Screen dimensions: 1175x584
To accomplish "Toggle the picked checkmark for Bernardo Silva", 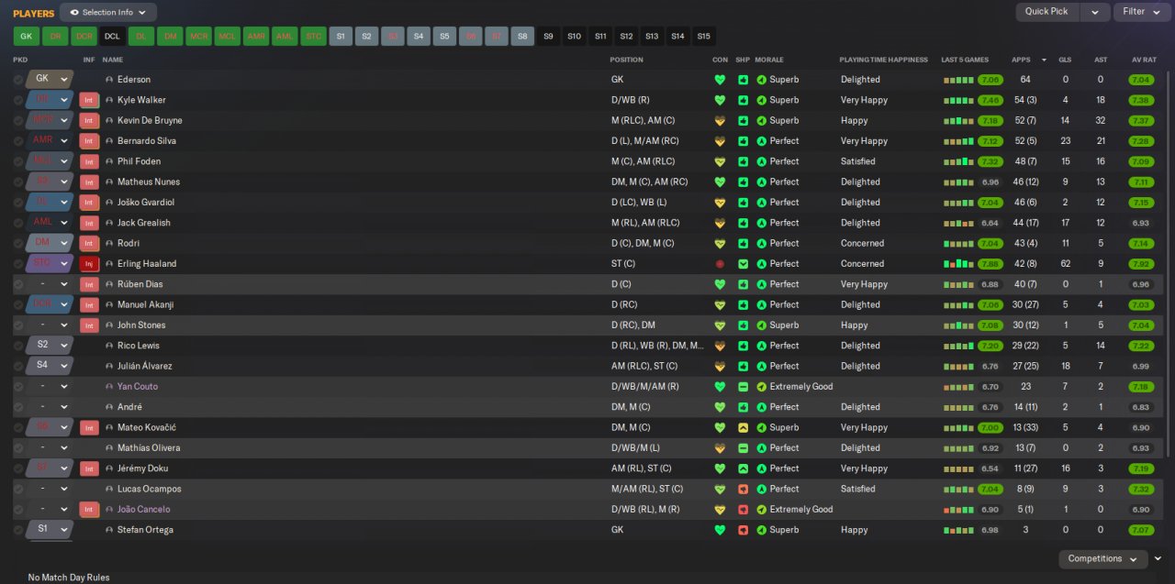I will click(x=18, y=141).
